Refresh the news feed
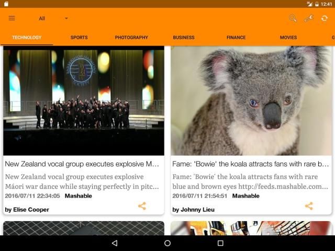 325,18
